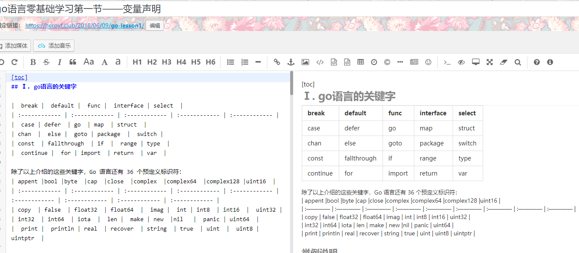Open search in the editor
Image resolution: width=579 pixels, height=253 pixels.
point(518,62)
